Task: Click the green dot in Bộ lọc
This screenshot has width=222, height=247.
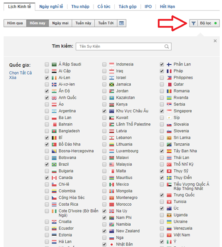Action: pyautogui.click(x=216, y=23)
